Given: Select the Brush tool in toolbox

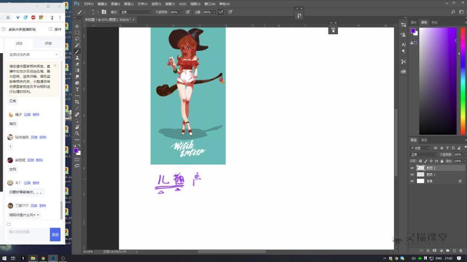Looking at the screenshot, I should point(77,52).
